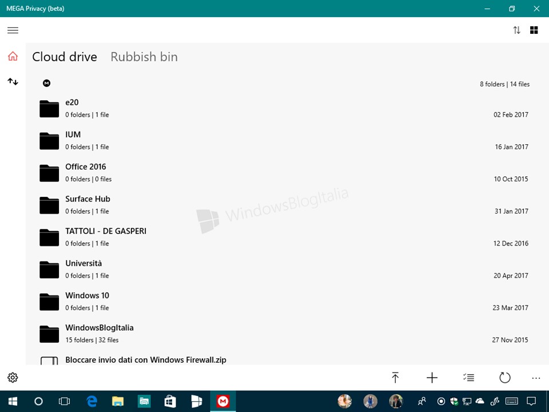549x412 pixels.
Task: Open TATTOLI - DE GASPERI folder icon
Action: (49, 237)
